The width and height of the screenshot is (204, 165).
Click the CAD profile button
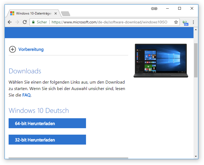point(154,9)
